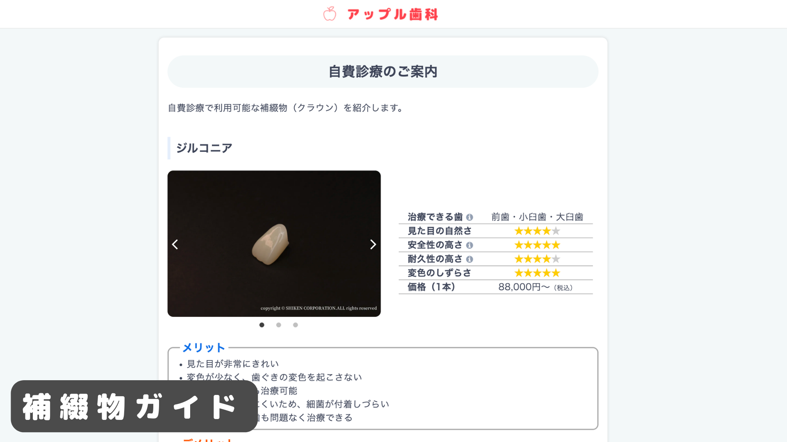787x442 pixels.
Task: Click the 自費診療のご案内 heading banner
Action: pos(383,72)
